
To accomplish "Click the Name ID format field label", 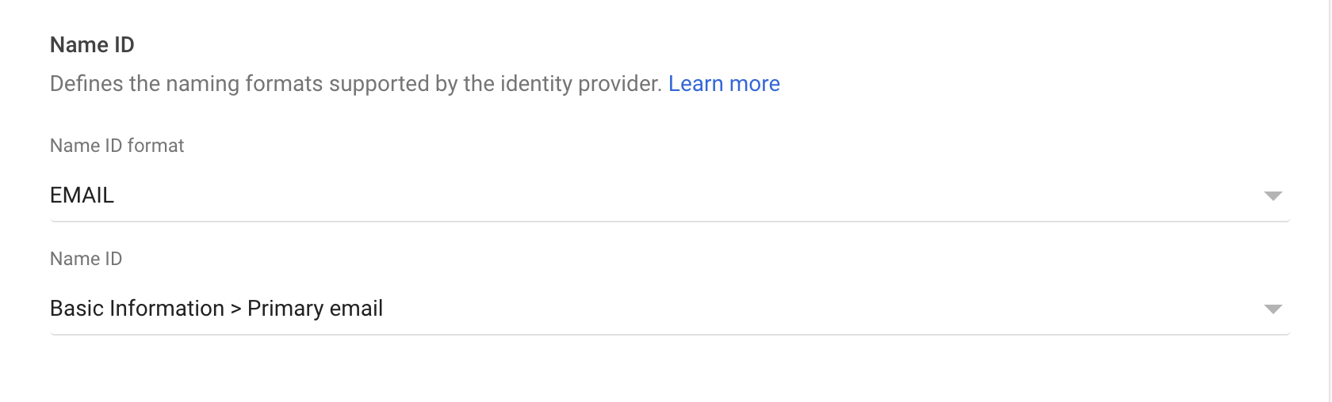I will [x=117, y=146].
